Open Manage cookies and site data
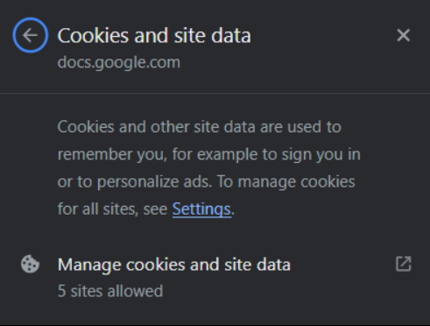Screen dimensions: 430x326 215,277
